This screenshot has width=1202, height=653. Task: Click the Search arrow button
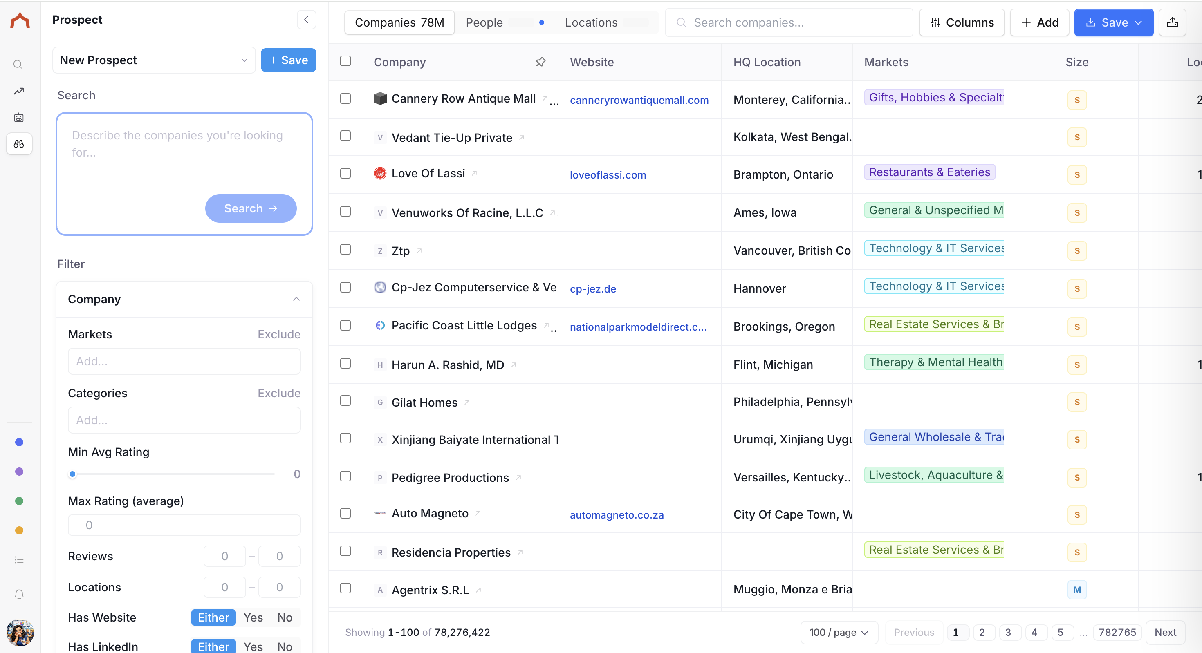tap(251, 208)
